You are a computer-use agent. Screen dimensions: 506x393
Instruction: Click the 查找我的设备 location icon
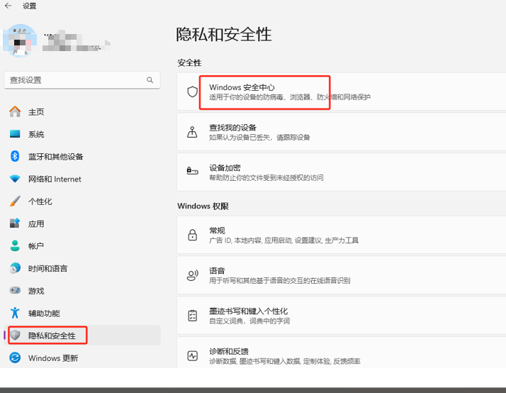pos(192,132)
